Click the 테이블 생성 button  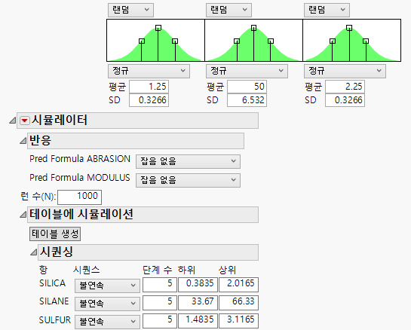click(55, 234)
